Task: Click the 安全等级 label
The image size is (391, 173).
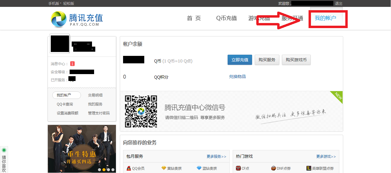Action: (59, 72)
